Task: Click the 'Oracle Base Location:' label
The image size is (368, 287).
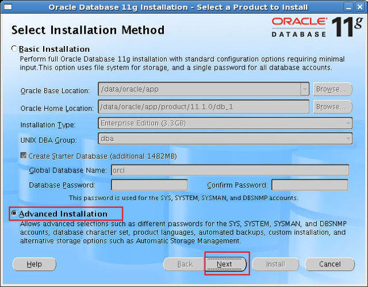Action: click(x=55, y=90)
